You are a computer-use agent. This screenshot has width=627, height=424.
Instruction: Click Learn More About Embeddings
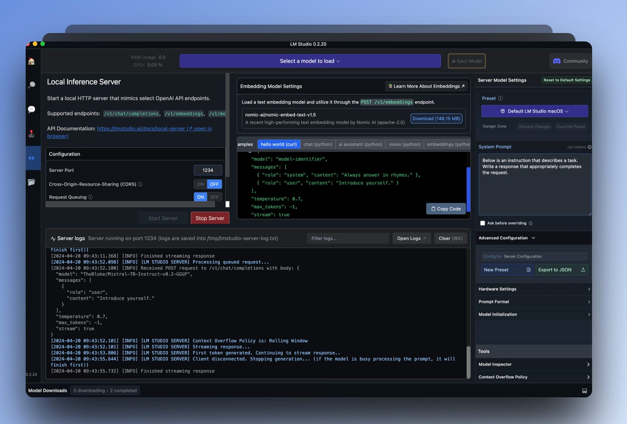[426, 86]
